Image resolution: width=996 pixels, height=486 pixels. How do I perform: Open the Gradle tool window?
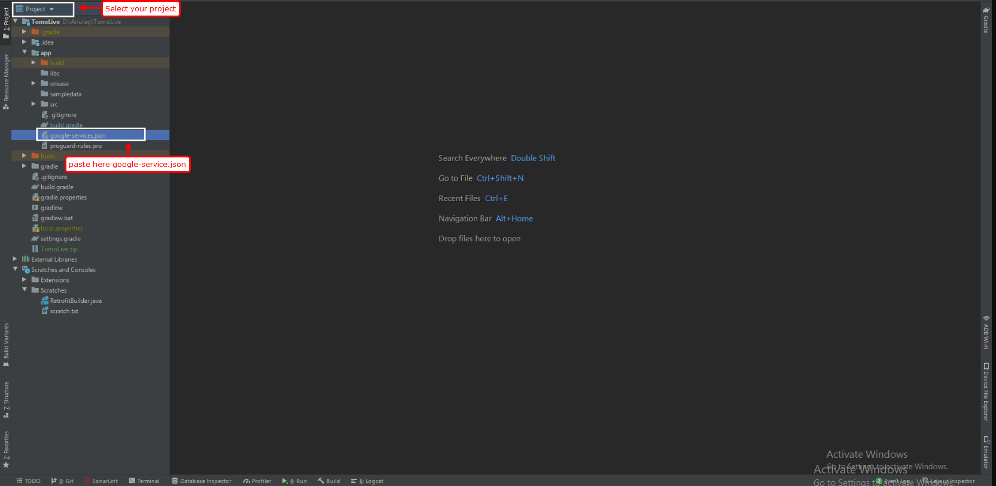(986, 20)
